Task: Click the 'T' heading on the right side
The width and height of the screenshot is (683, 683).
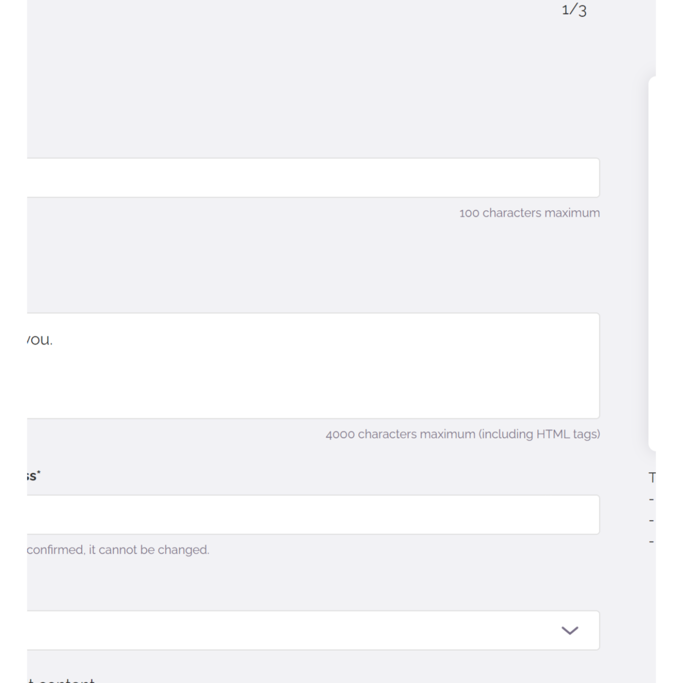Action: [x=652, y=478]
